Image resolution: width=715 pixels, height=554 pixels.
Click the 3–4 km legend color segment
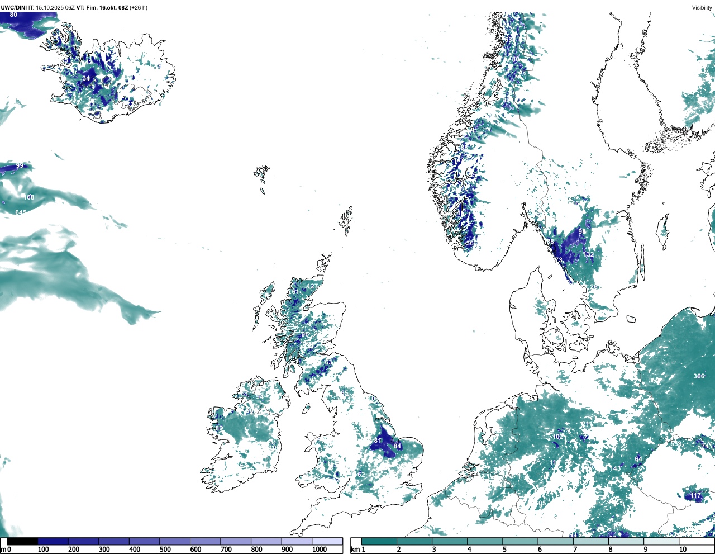pyautogui.click(x=450, y=541)
